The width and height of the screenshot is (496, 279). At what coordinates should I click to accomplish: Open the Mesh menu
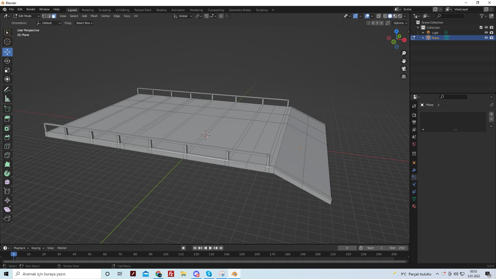coord(94,16)
